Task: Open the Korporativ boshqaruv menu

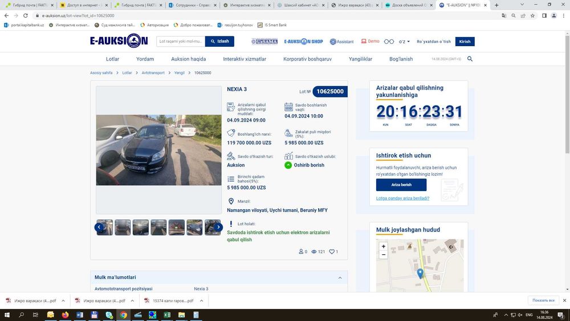Action: pos(308,59)
